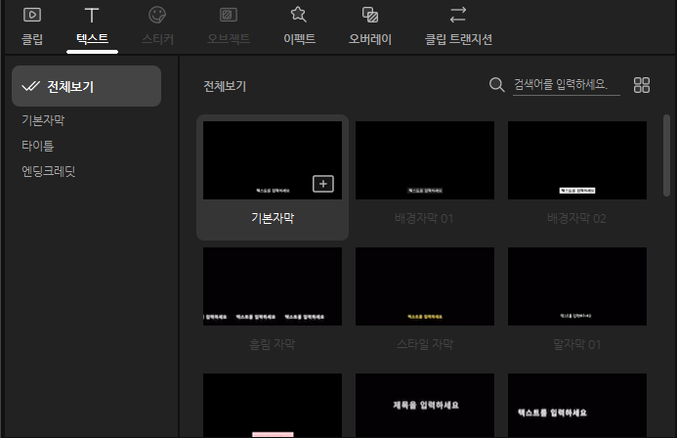Toggle the grid view layout icon
Image resolution: width=677 pixels, height=438 pixels.
pos(642,85)
